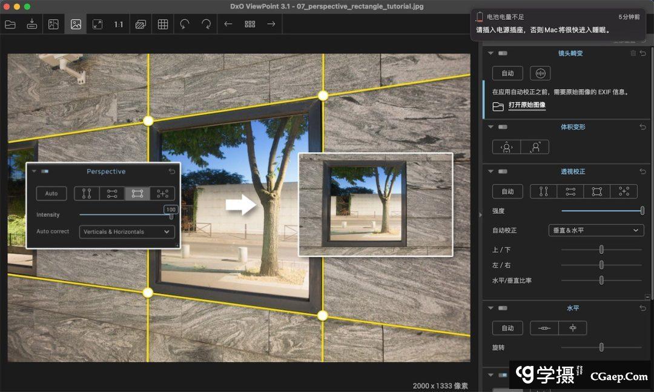Go to next image with right arrow

click(271, 24)
